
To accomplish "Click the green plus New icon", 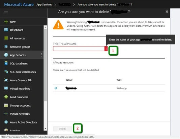I will 6,22.
